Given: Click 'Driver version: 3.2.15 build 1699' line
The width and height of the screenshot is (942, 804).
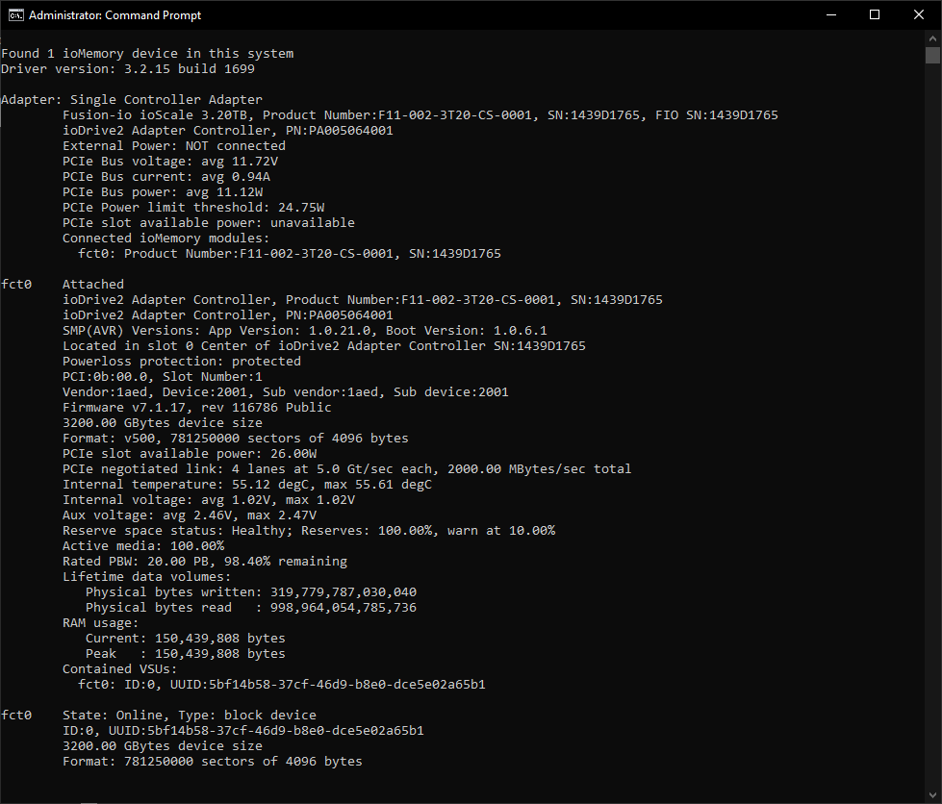Looking at the screenshot, I should click(x=128, y=69).
